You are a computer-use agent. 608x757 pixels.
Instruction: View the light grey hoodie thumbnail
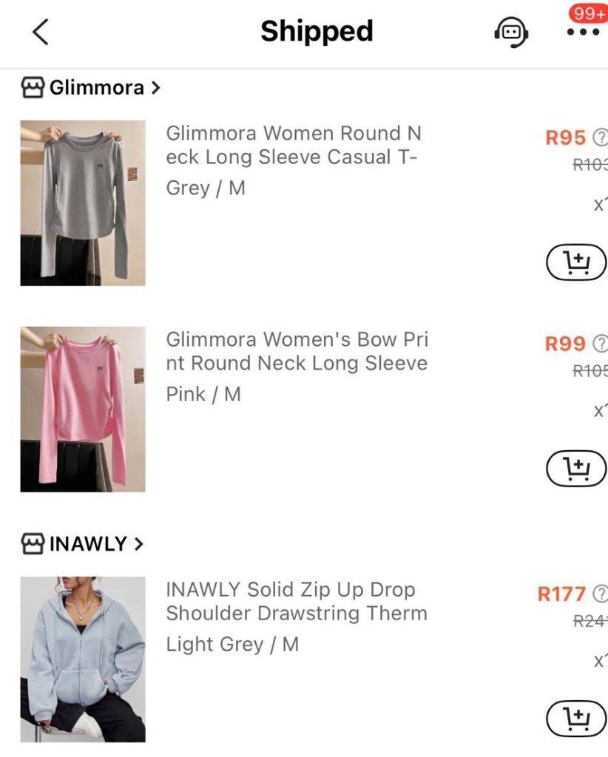(83, 659)
